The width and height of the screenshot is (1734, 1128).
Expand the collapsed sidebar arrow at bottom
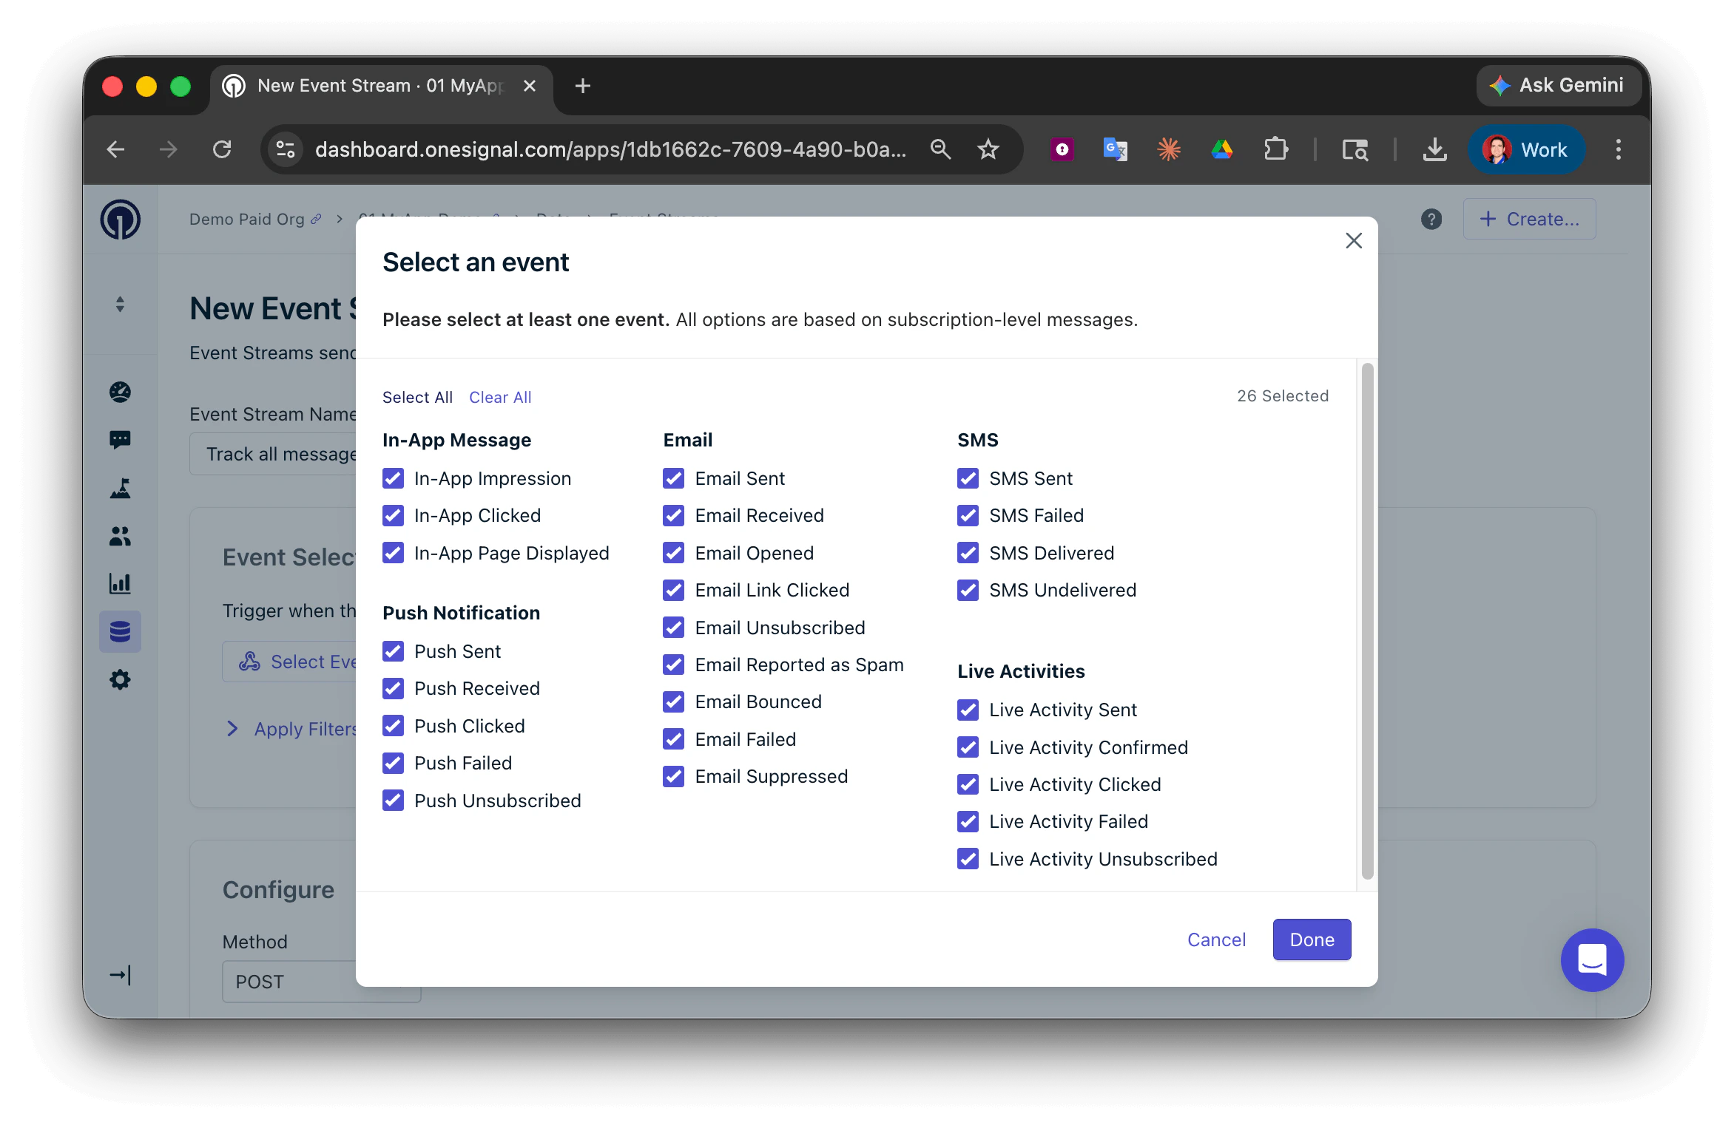coord(120,975)
